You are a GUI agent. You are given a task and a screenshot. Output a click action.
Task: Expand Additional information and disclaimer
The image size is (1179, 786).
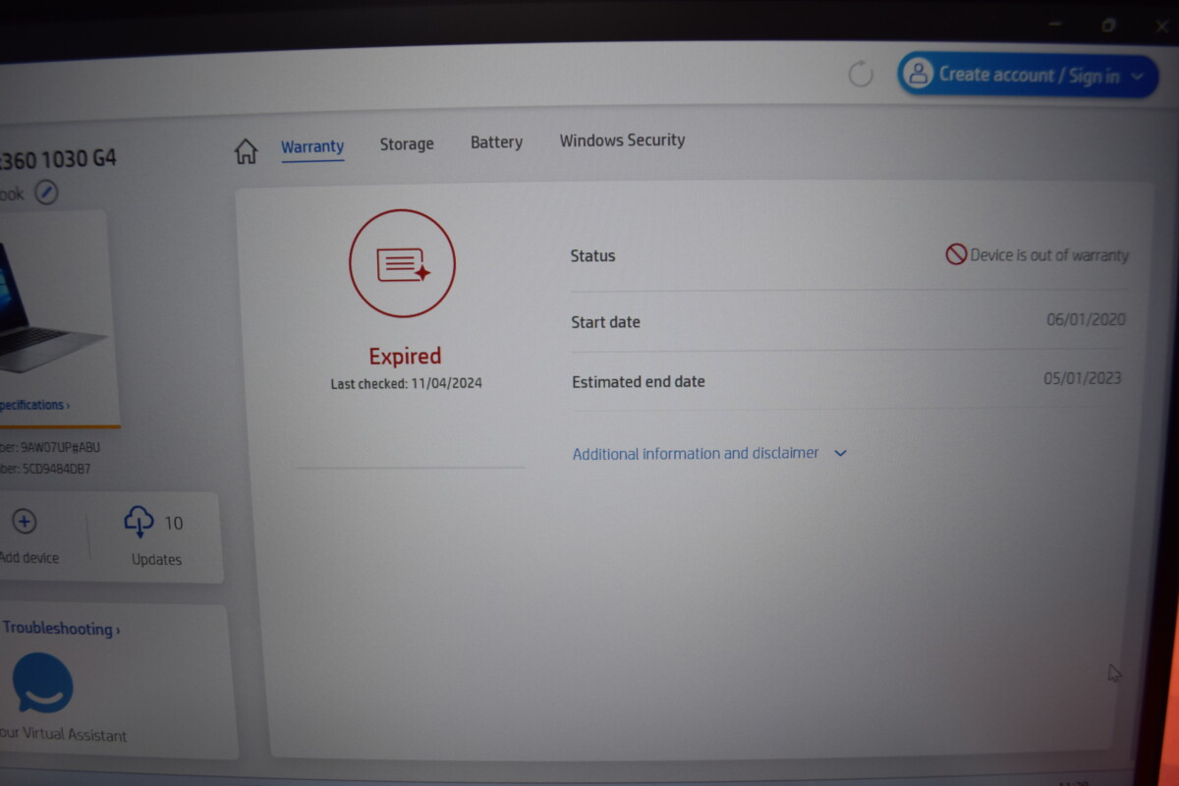point(840,453)
